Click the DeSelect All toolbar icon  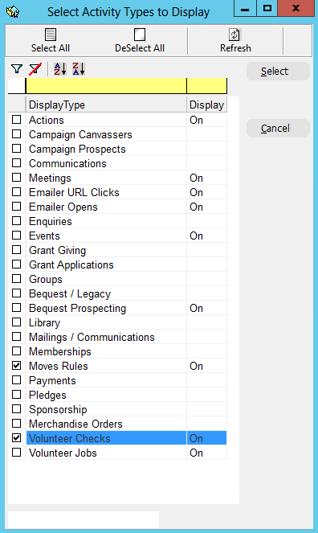[140, 35]
